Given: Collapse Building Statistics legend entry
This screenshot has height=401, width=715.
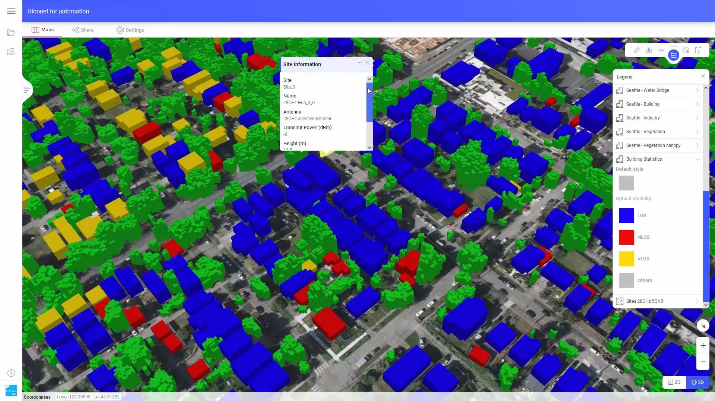Looking at the screenshot, I should (697, 159).
